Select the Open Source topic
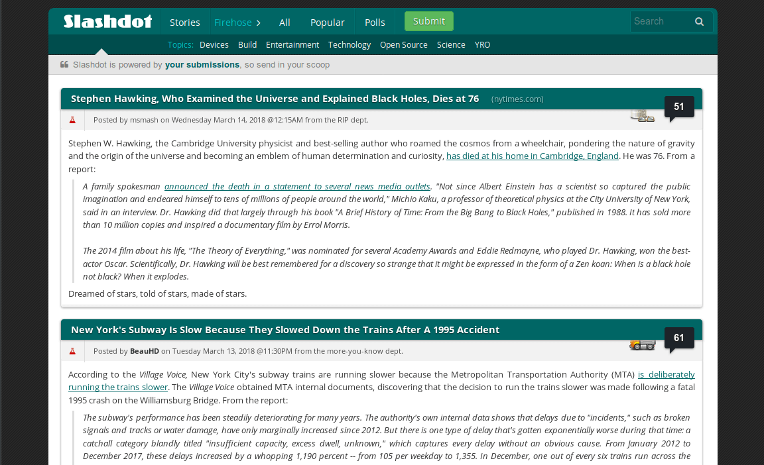The image size is (764, 465). (x=403, y=45)
